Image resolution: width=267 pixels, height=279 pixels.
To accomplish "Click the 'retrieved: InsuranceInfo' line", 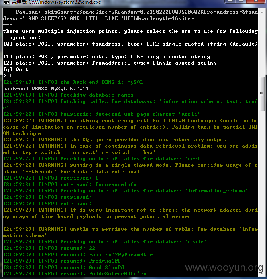I will [70, 184].
